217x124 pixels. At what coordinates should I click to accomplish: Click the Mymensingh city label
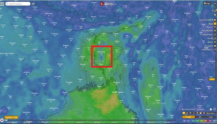tap(101, 52)
